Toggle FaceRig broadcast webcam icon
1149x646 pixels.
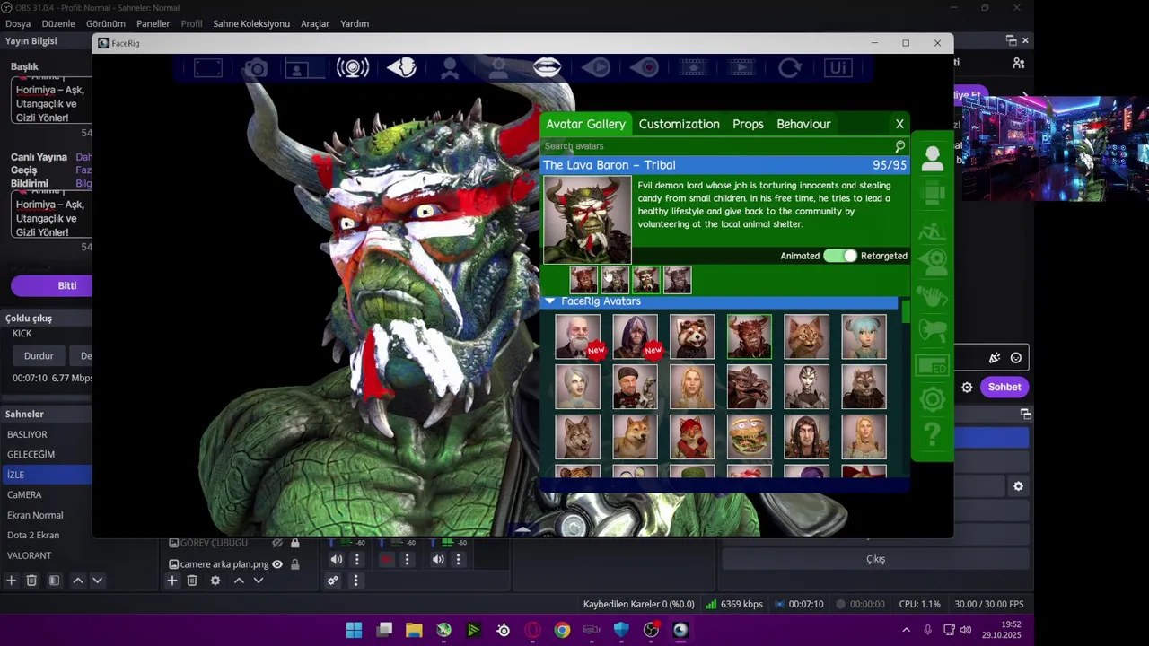click(x=353, y=67)
